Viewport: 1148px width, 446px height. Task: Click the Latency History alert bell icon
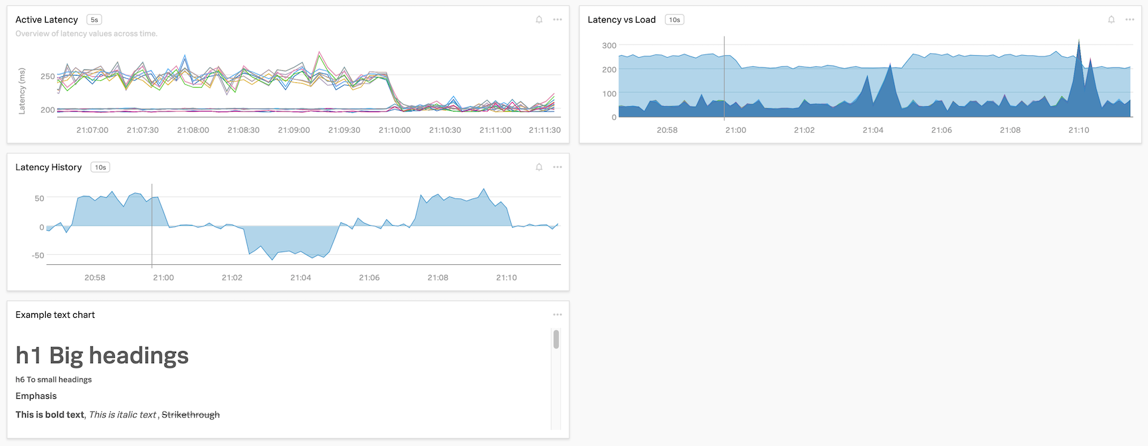tap(539, 167)
